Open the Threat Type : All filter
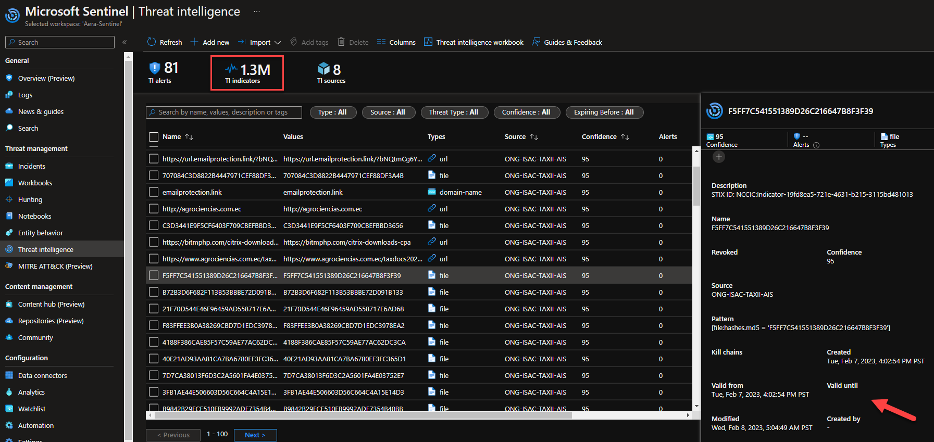The image size is (934, 442). (x=454, y=112)
